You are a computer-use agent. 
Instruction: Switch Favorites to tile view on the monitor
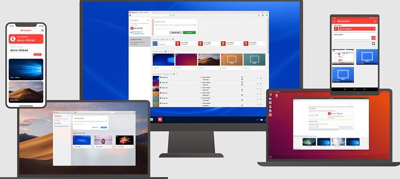[x=166, y=51]
